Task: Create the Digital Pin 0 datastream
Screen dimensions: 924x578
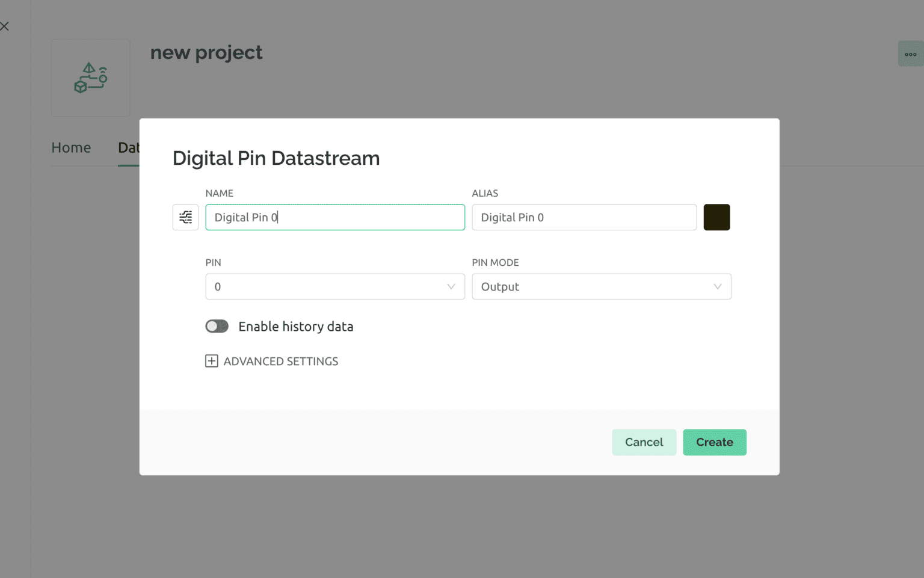Action: point(715,442)
